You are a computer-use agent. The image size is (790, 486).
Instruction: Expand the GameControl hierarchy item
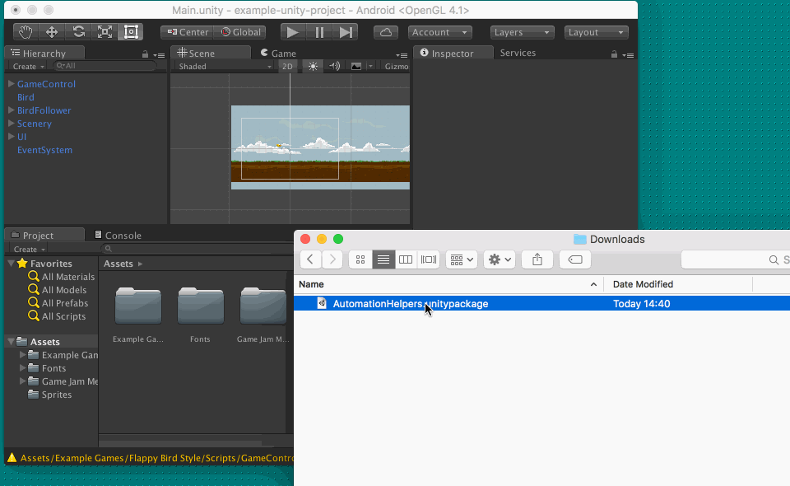click(11, 84)
